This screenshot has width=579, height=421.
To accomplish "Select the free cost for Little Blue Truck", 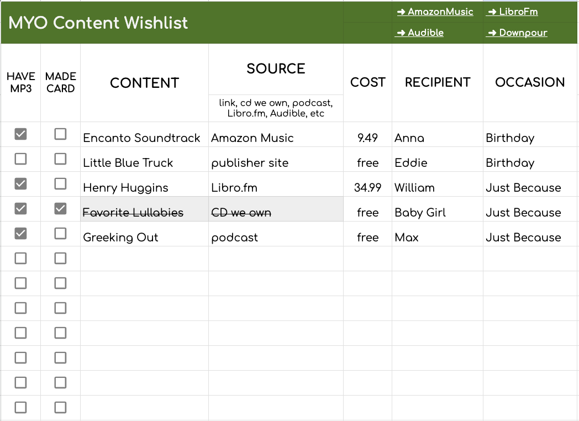I will [x=368, y=160].
